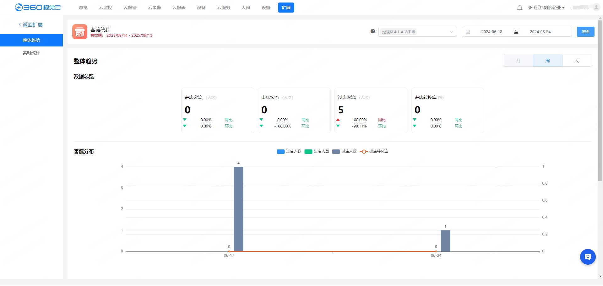
Task: Select 整体趋势 in the sidebar
Action: coord(31,40)
